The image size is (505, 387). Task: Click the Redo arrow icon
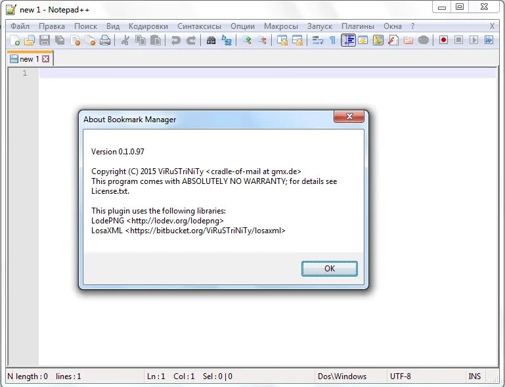pyautogui.click(x=191, y=40)
